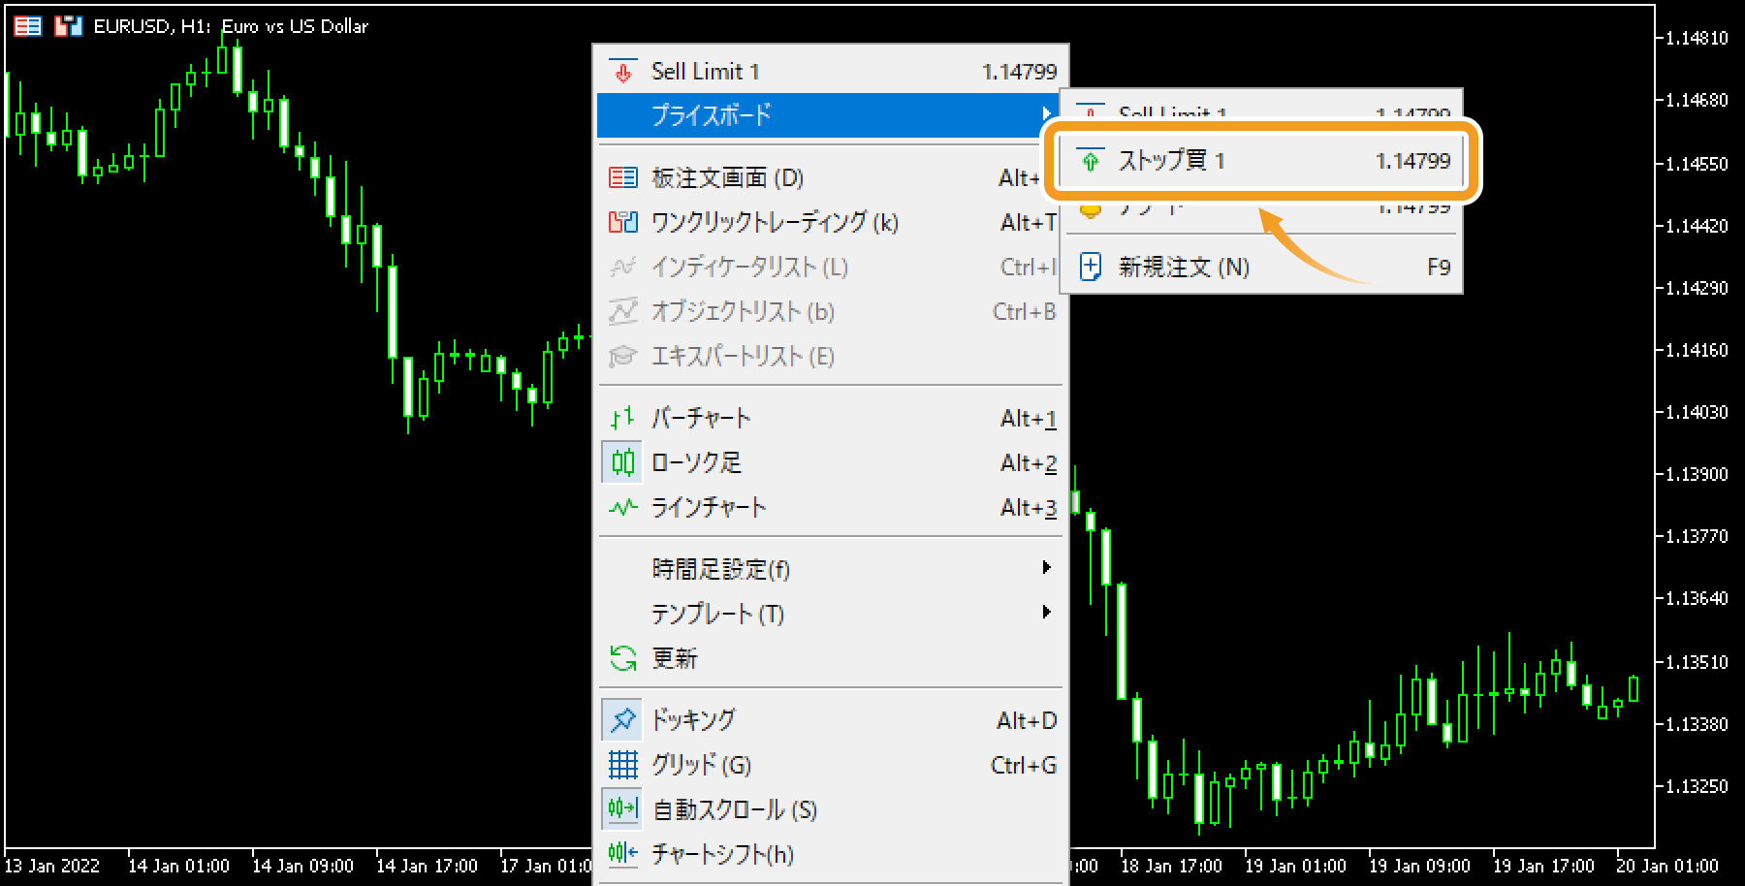
Task: Click the red Sell Limit arrow icon
Action: (623, 72)
